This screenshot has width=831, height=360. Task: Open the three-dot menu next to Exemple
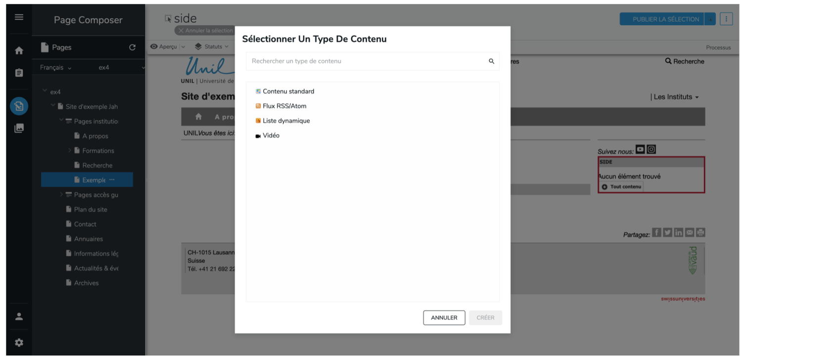[112, 180]
